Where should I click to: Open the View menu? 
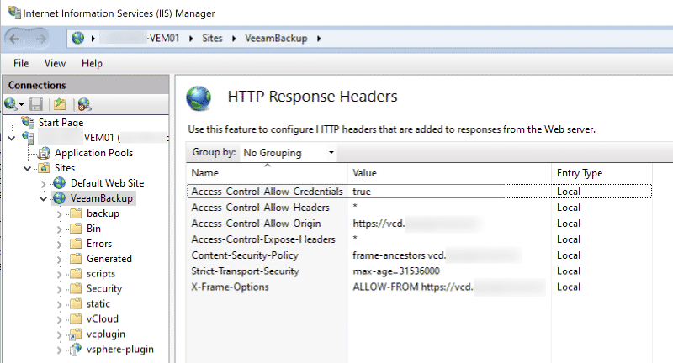coord(55,63)
